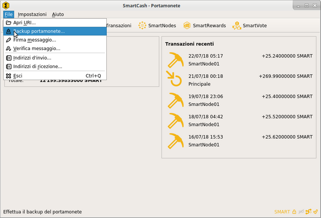Select Backup portamonete... menu entry
The image size is (321, 218).
55,31
